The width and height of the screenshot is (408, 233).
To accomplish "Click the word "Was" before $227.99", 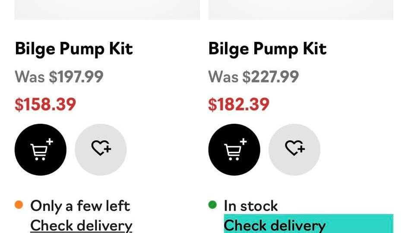I will (223, 77).
